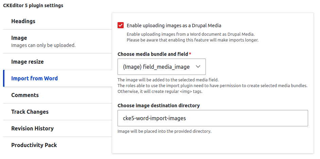The height and width of the screenshot is (159, 320).
Task: Click the chevron arrow of the media field dropdown
Action: point(198,67)
